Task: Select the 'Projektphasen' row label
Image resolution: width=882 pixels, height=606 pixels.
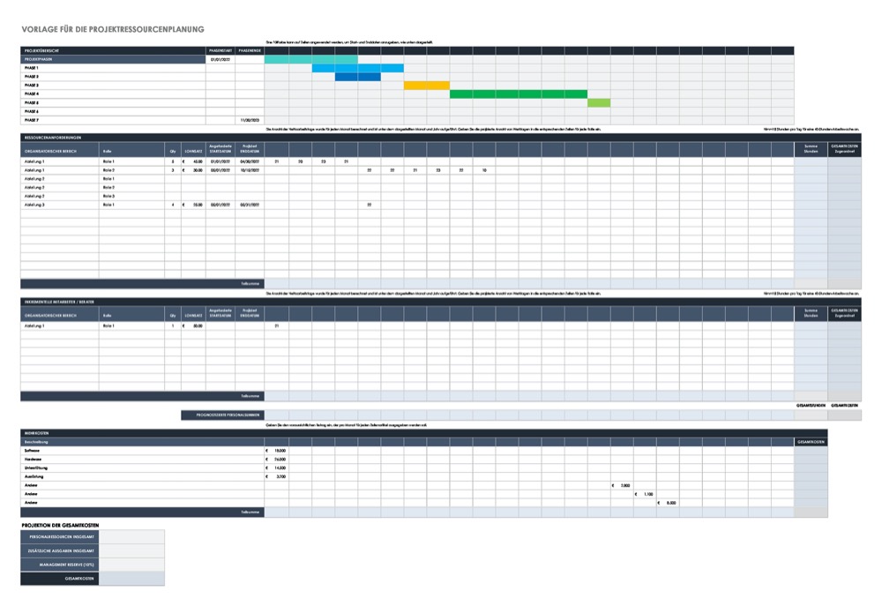Action: click(113, 59)
